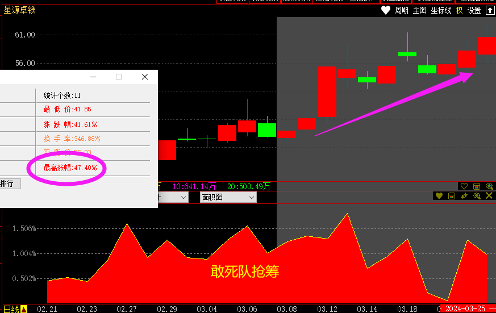Open the 设置 settings menu
Image resolution: width=496 pixels, height=313 pixels.
pos(474,10)
